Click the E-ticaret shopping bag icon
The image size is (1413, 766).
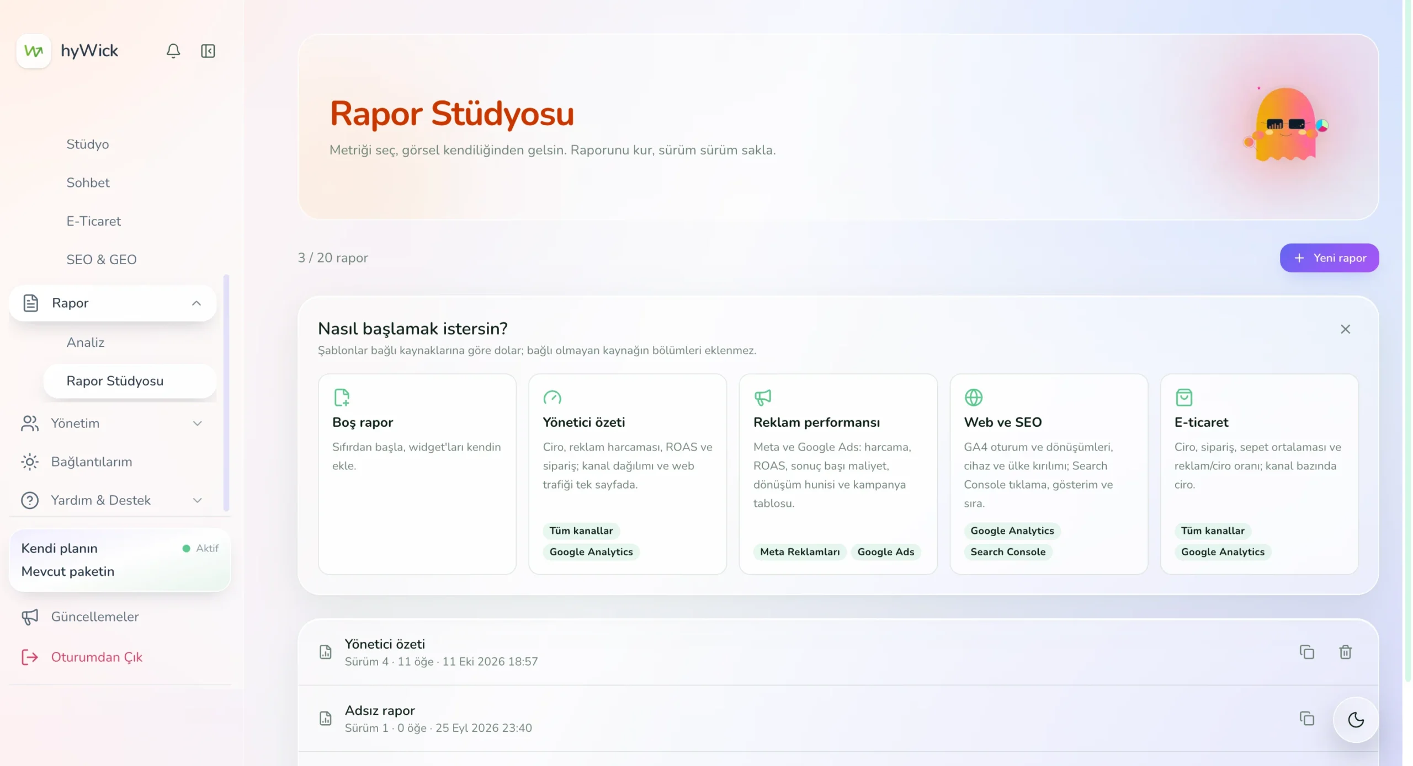click(1183, 397)
